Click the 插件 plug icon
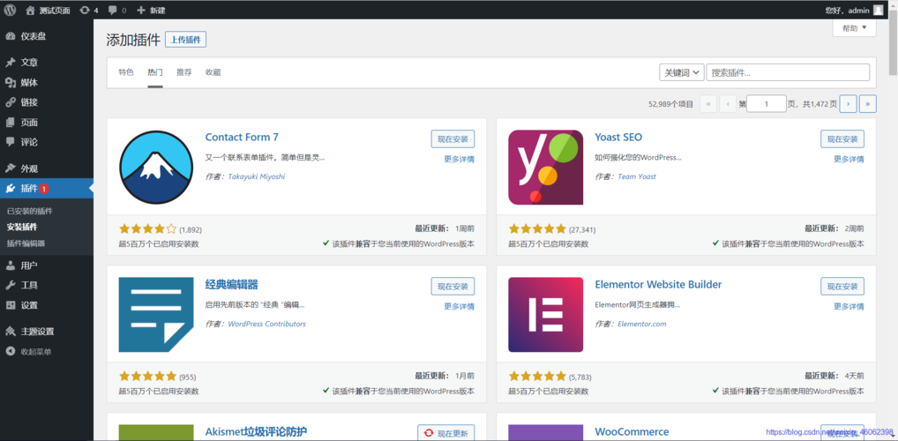Image resolution: width=898 pixels, height=441 pixels. coord(11,188)
